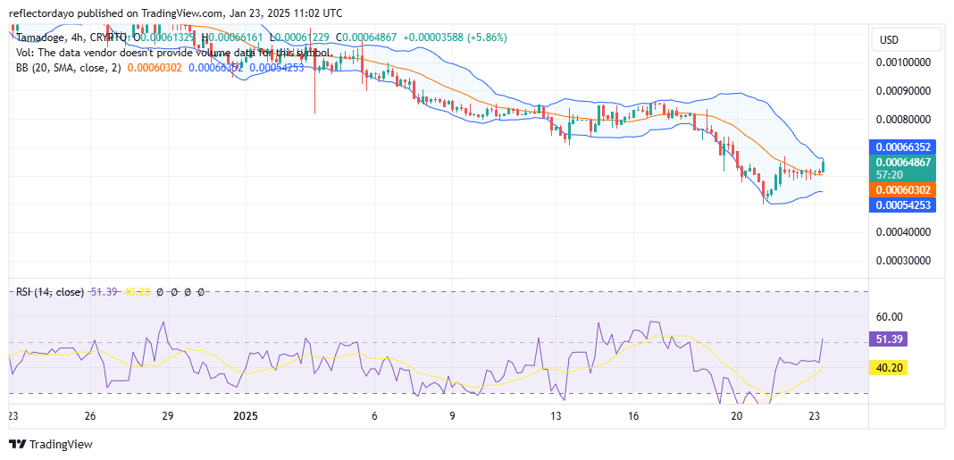This screenshot has height=460, width=954.
Task: Select the RSI (14, close) indicator label
Action: tap(50, 292)
